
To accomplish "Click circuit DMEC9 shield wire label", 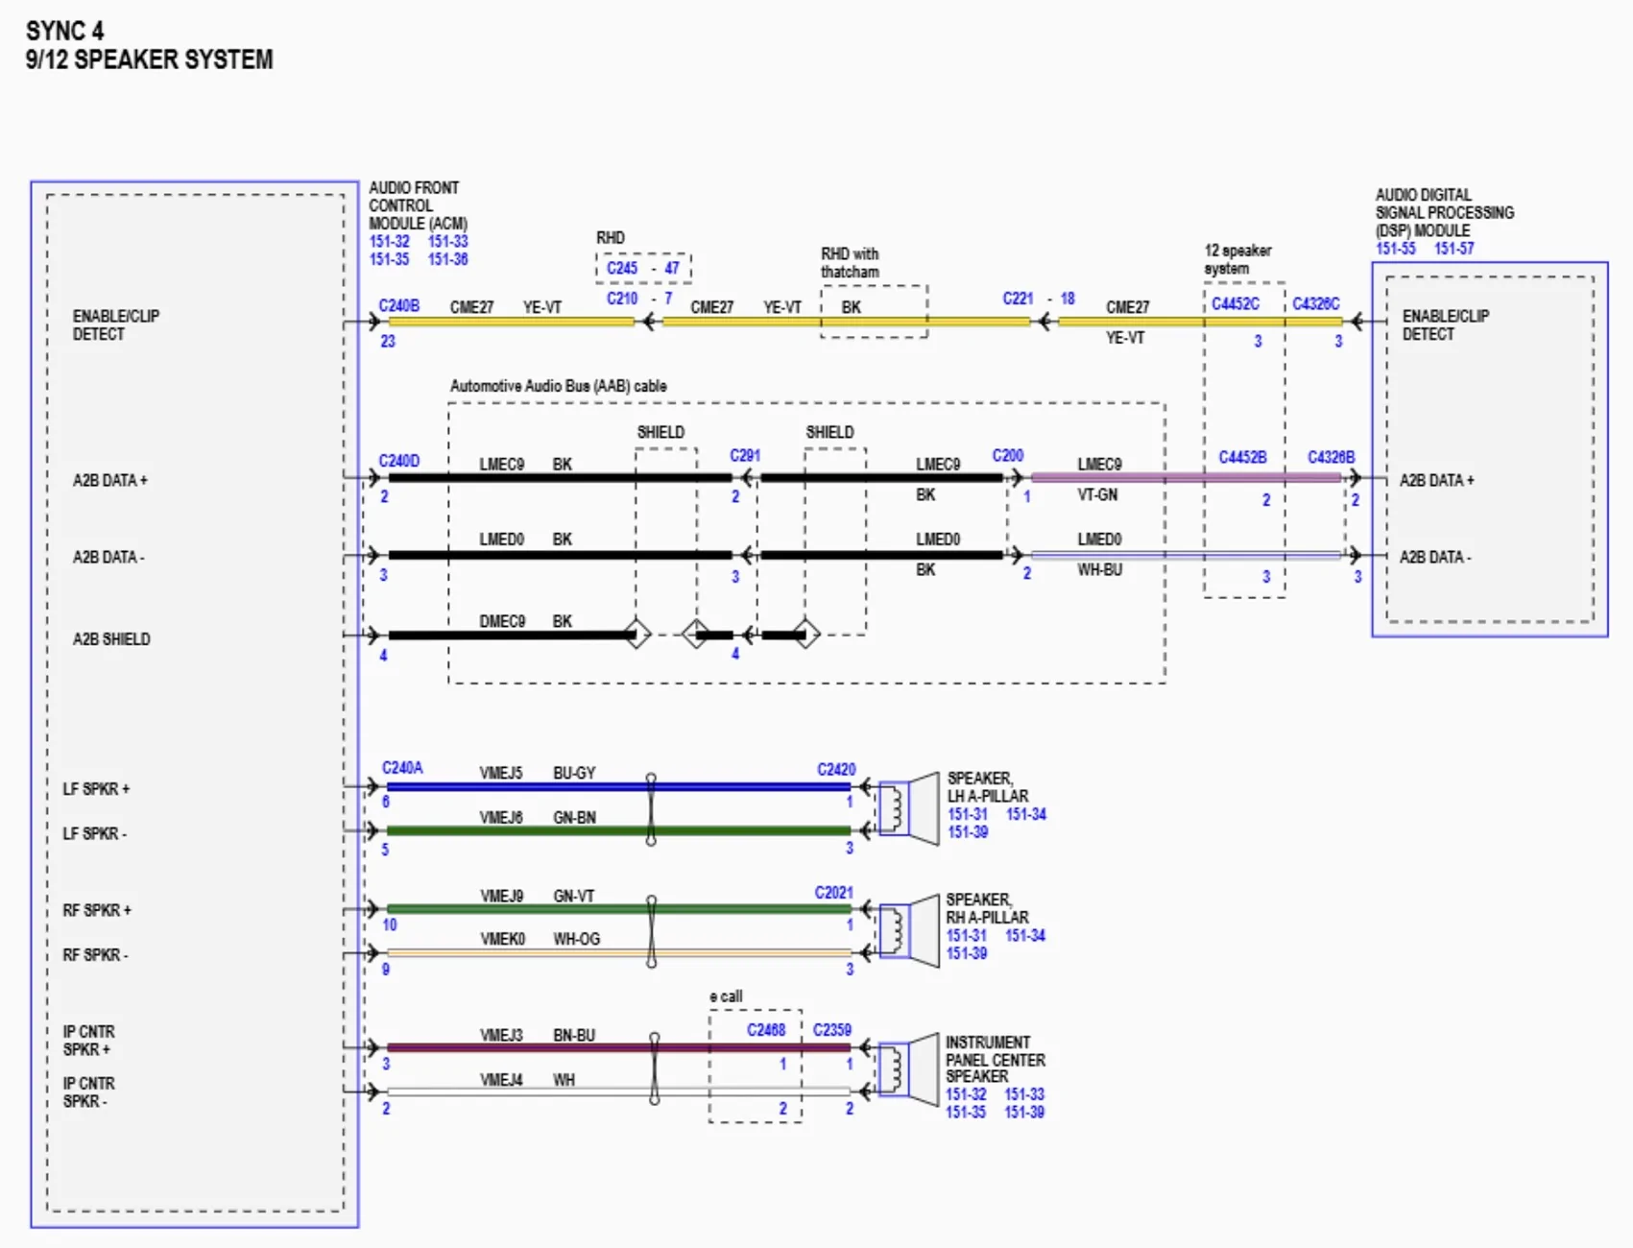I will pos(502,621).
